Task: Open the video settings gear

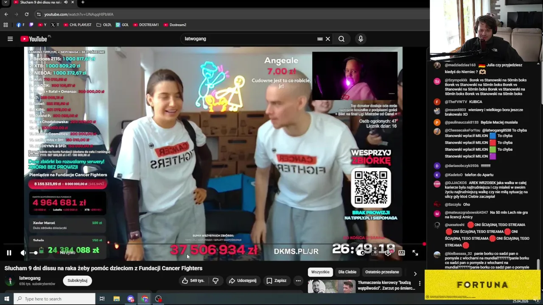Action: tap(388, 253)
